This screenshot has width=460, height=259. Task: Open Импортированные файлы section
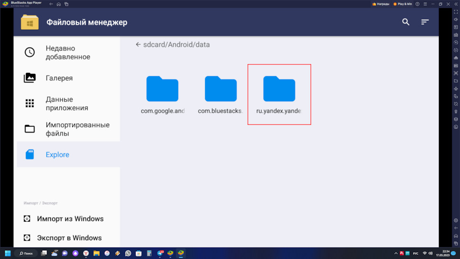(69, 129)
